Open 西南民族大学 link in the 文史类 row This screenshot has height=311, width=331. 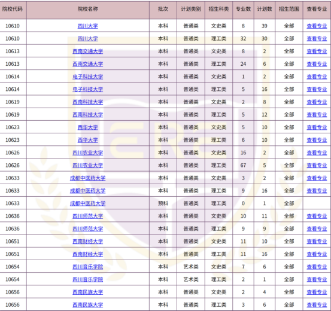[x=87, y=292]
